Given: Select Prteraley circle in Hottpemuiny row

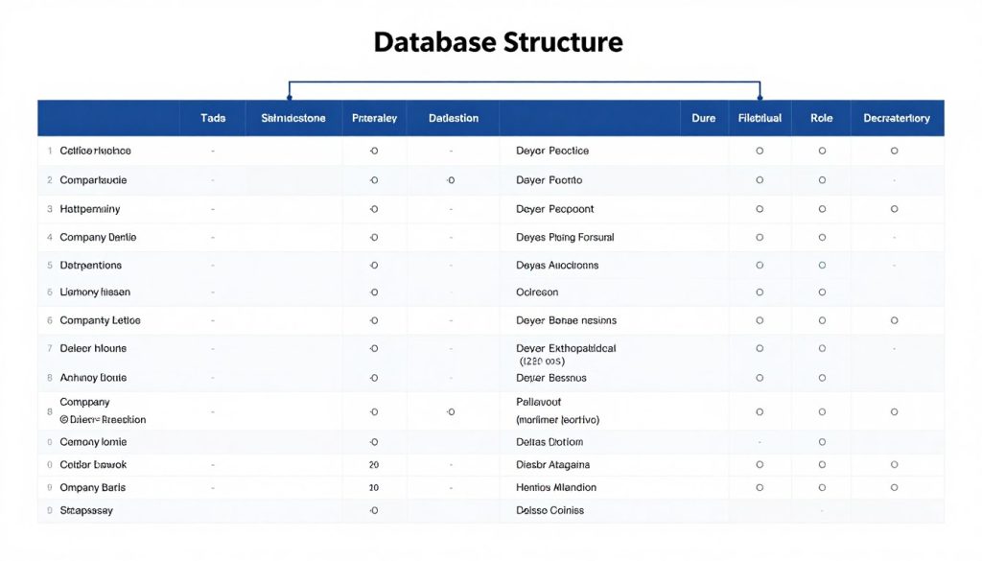Looking at the screenshot, I should [x=374, y=209].
